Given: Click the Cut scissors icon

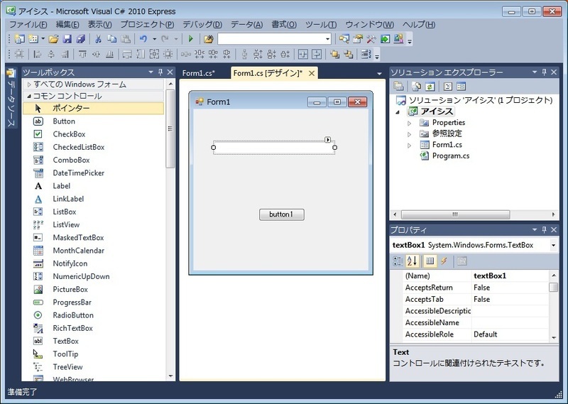Looking at the screenshot, I should [99, 39].
